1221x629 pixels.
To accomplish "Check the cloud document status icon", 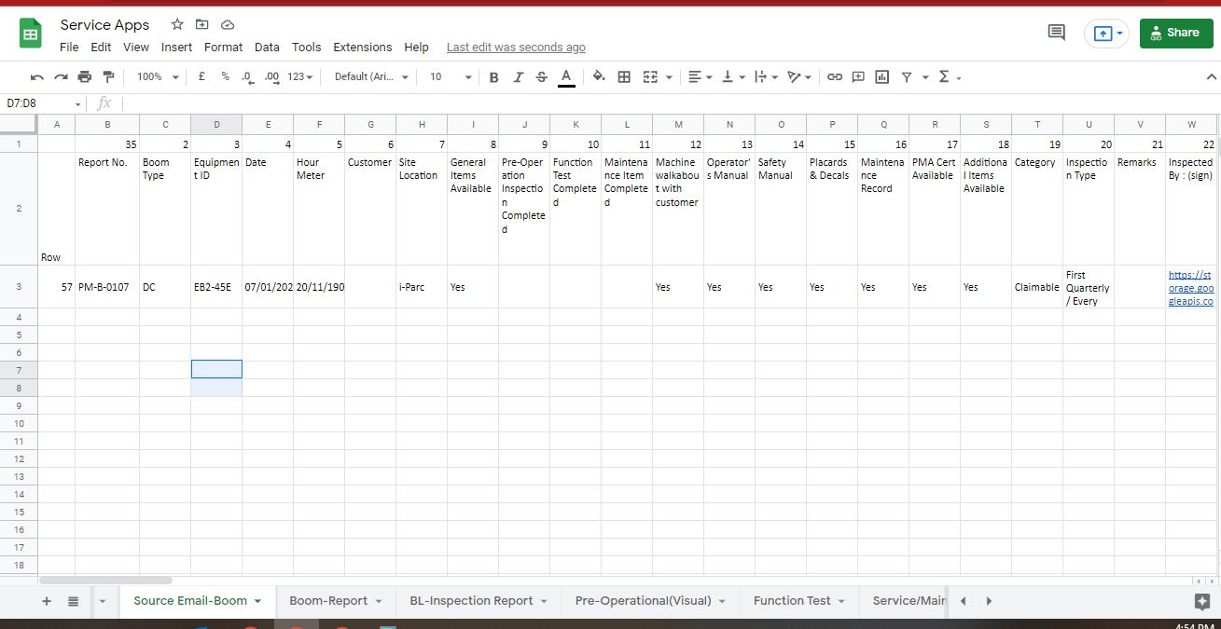I will (x=228, y=25).
